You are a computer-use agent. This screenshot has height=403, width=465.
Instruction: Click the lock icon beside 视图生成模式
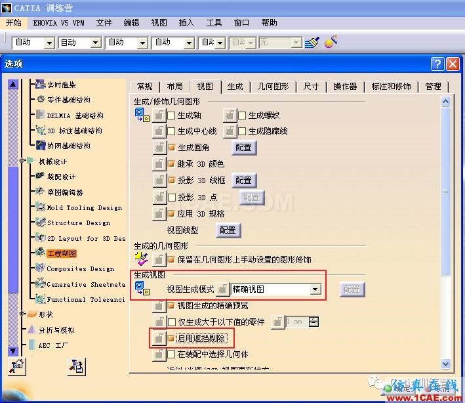[x=223, y=289]
